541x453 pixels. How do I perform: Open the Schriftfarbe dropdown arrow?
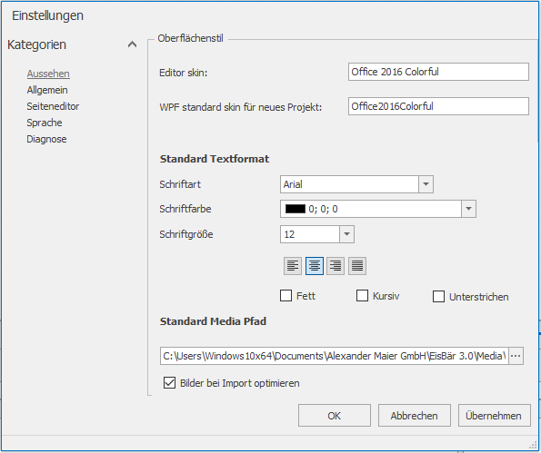[x=468, y=209]
